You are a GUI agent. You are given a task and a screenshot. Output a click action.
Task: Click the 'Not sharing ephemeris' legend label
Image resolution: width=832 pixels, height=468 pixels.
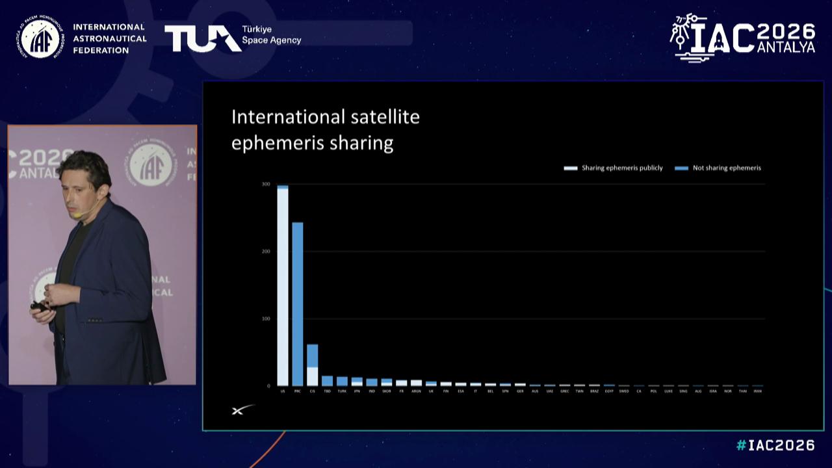click(727, 168)
